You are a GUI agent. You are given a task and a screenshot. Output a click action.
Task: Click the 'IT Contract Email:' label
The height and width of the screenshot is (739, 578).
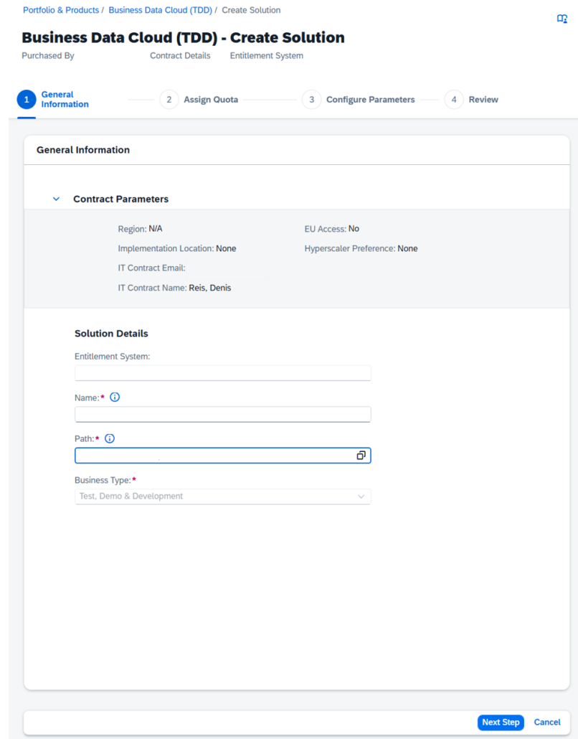[x=152, y=268]
